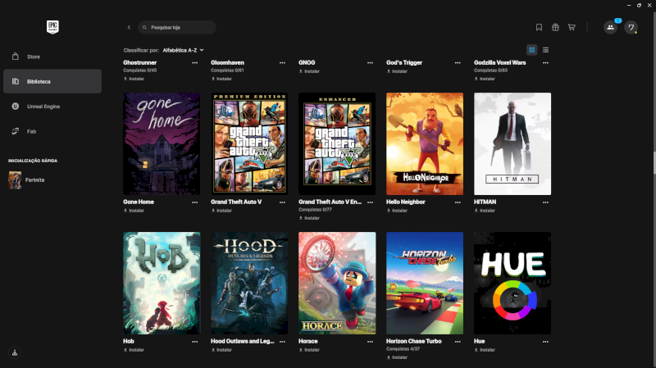Screen dimensions: 656x368
Task: Install Ghostrunner
Action: pos(134,79)
